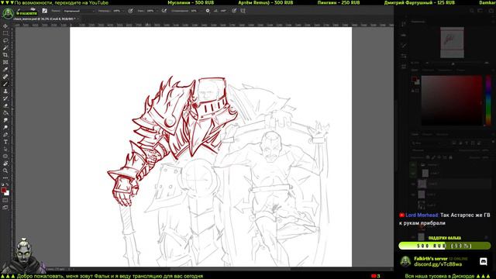Click the 500 RUB donation progress bar
496x279 pixels.
[444, 246]
